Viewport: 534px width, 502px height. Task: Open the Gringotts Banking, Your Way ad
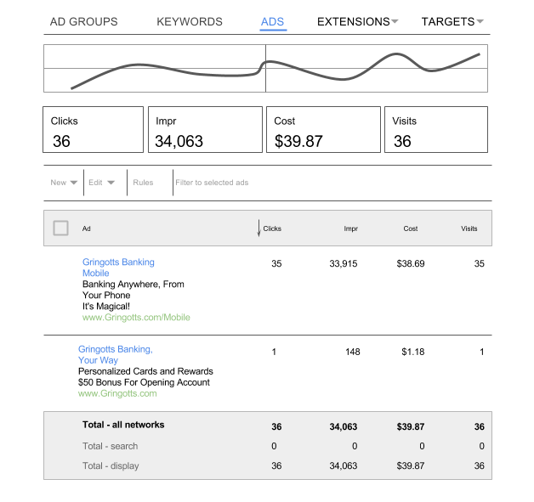tap(115, 354)
